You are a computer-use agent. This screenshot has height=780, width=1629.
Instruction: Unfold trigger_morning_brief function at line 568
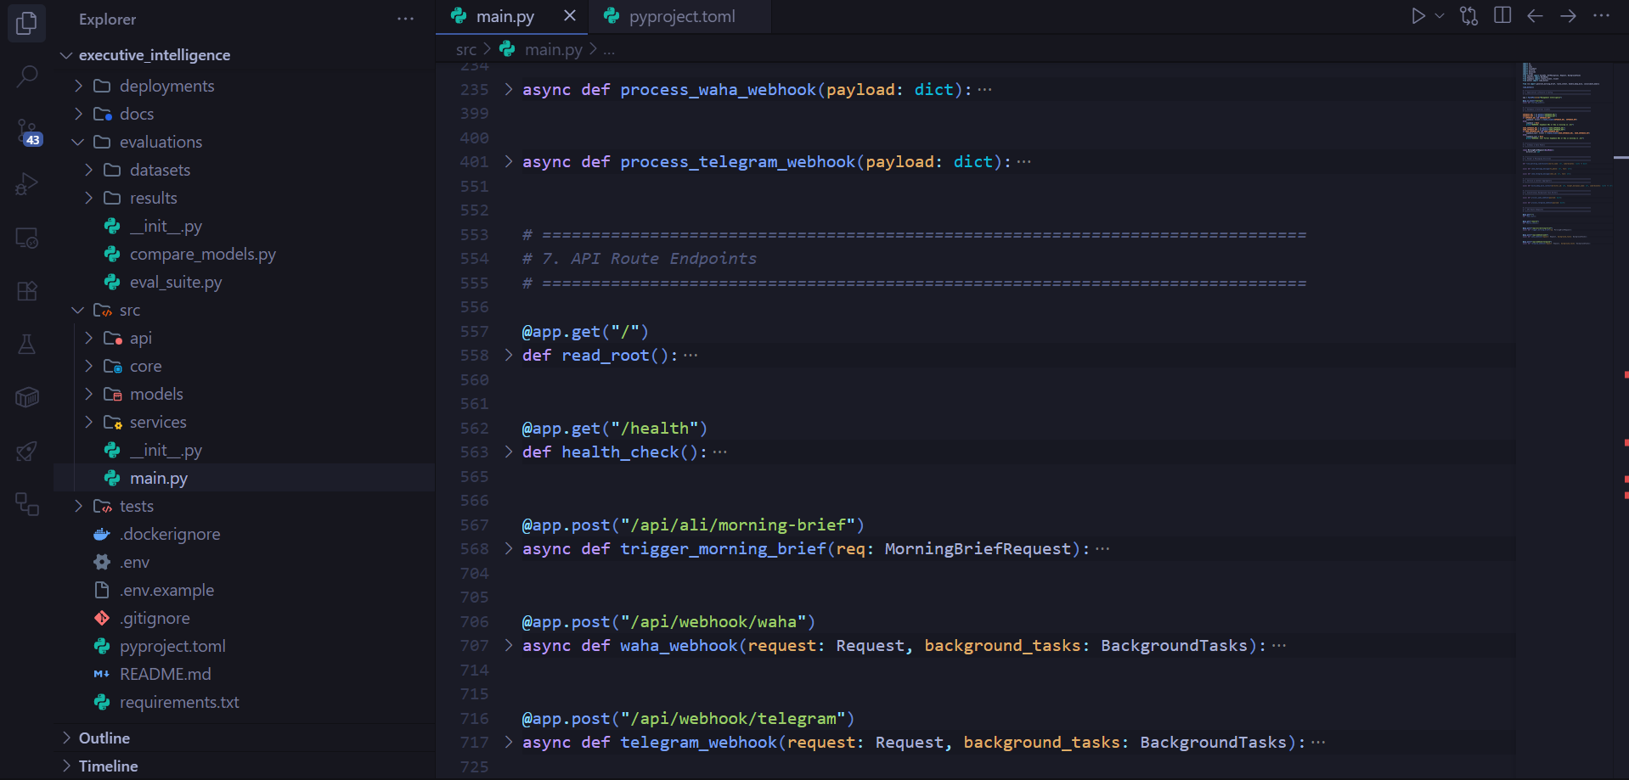click(508, 549)
